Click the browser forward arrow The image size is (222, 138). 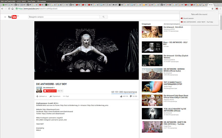tap(6, 9)
